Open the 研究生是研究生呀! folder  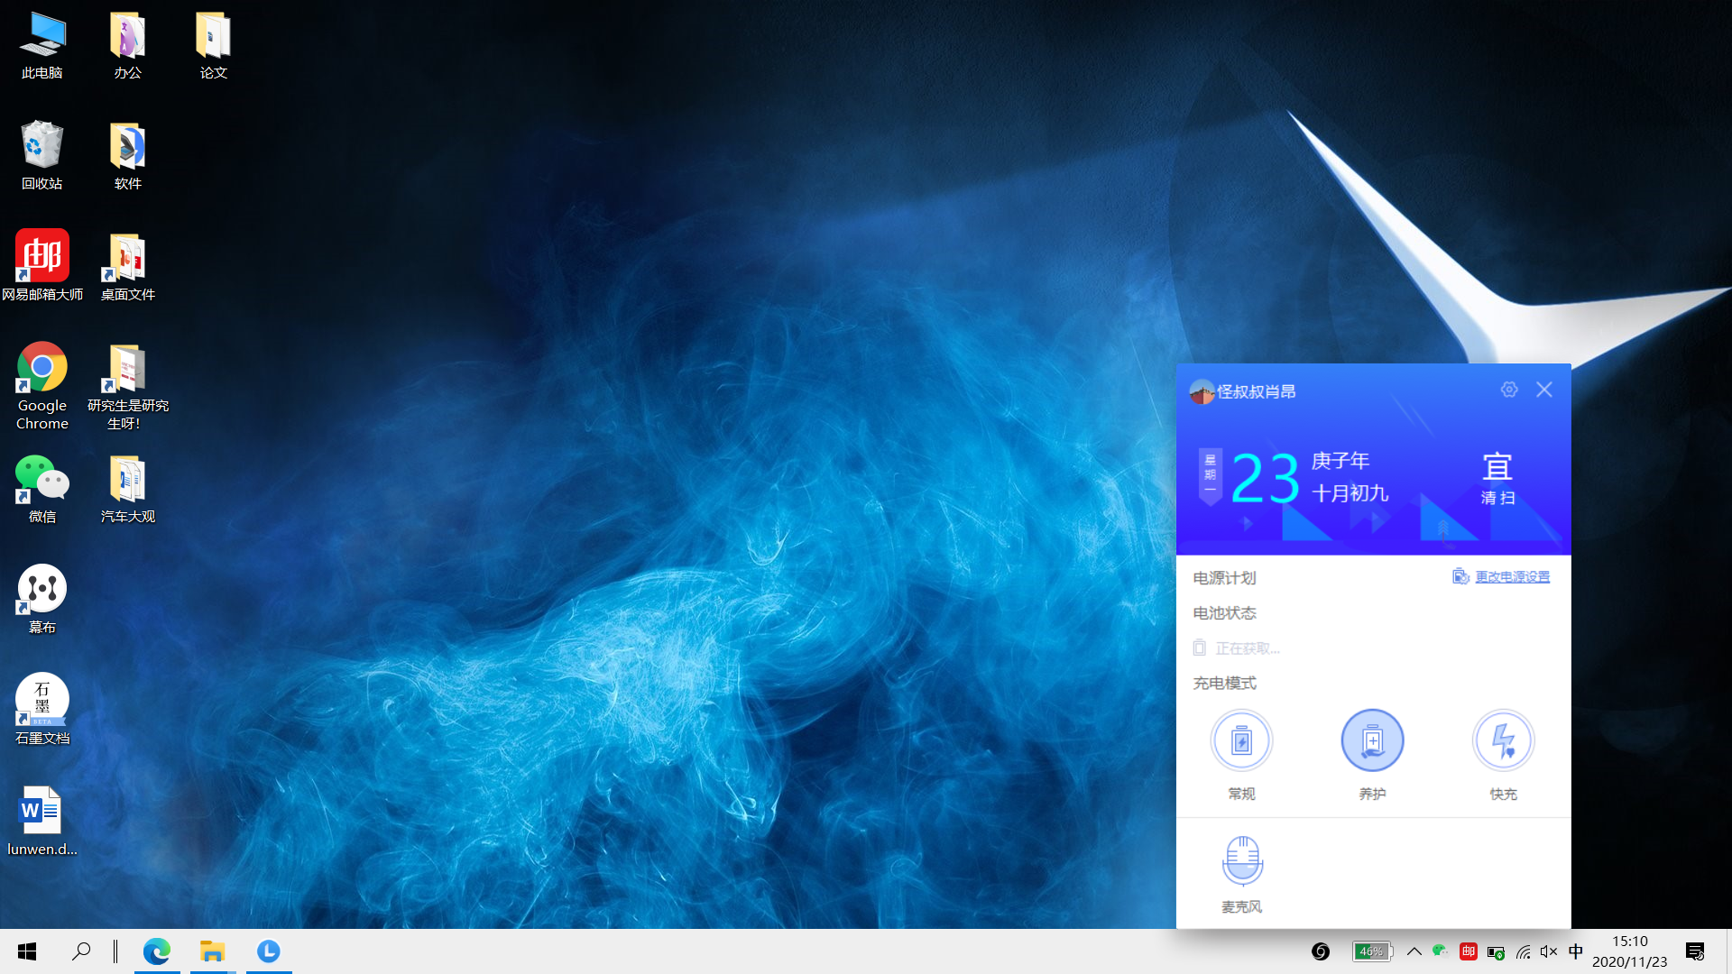[x=127, y=386]
